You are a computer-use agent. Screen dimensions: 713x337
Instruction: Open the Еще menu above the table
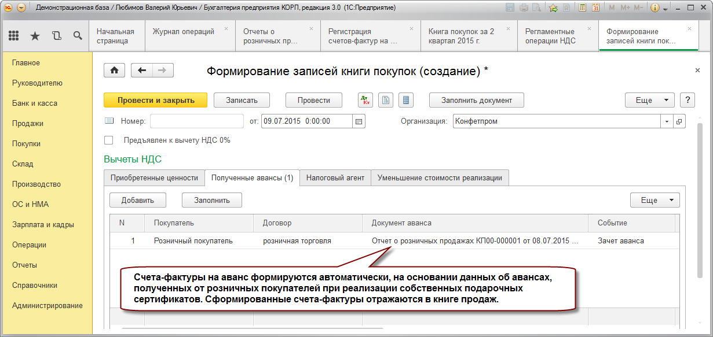655,200
